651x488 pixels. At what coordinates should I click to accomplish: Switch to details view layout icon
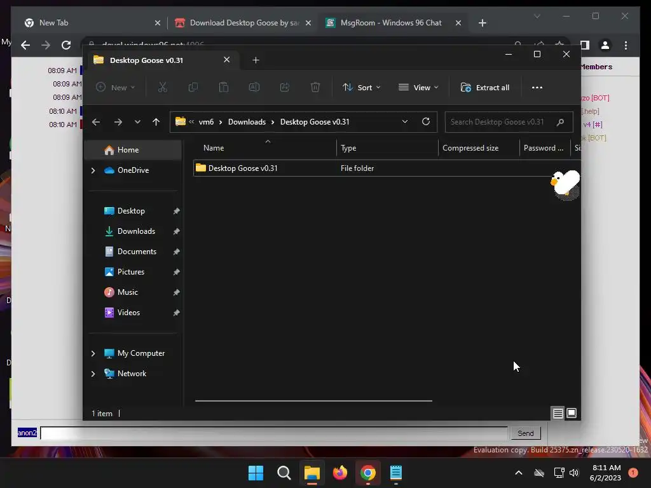tap(558, 413)
